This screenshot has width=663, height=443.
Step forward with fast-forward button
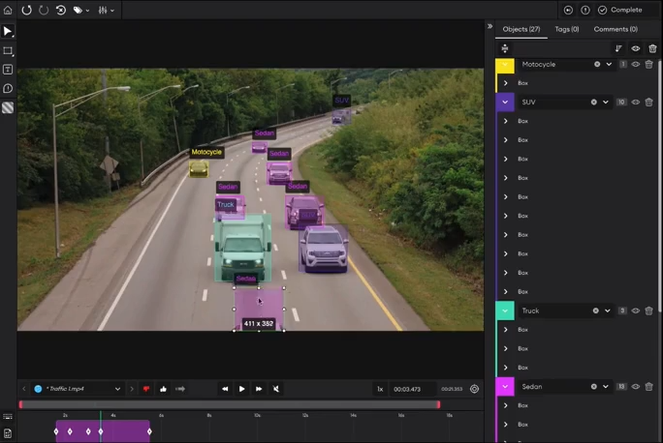pyautogui.click(x=259, y=389)
